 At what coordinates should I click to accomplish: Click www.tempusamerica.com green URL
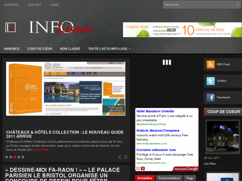pyautogui.click(x=151, y=143)
